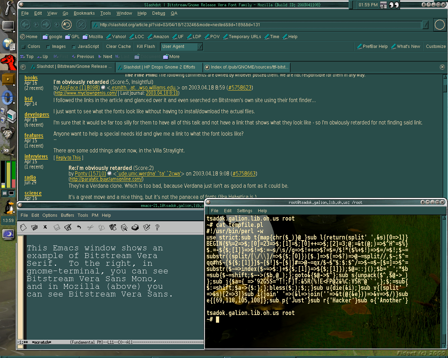This screenshot has height=358, width=448.
Task: Open the User Agent dropdown
Action: (x=182, y=46)
